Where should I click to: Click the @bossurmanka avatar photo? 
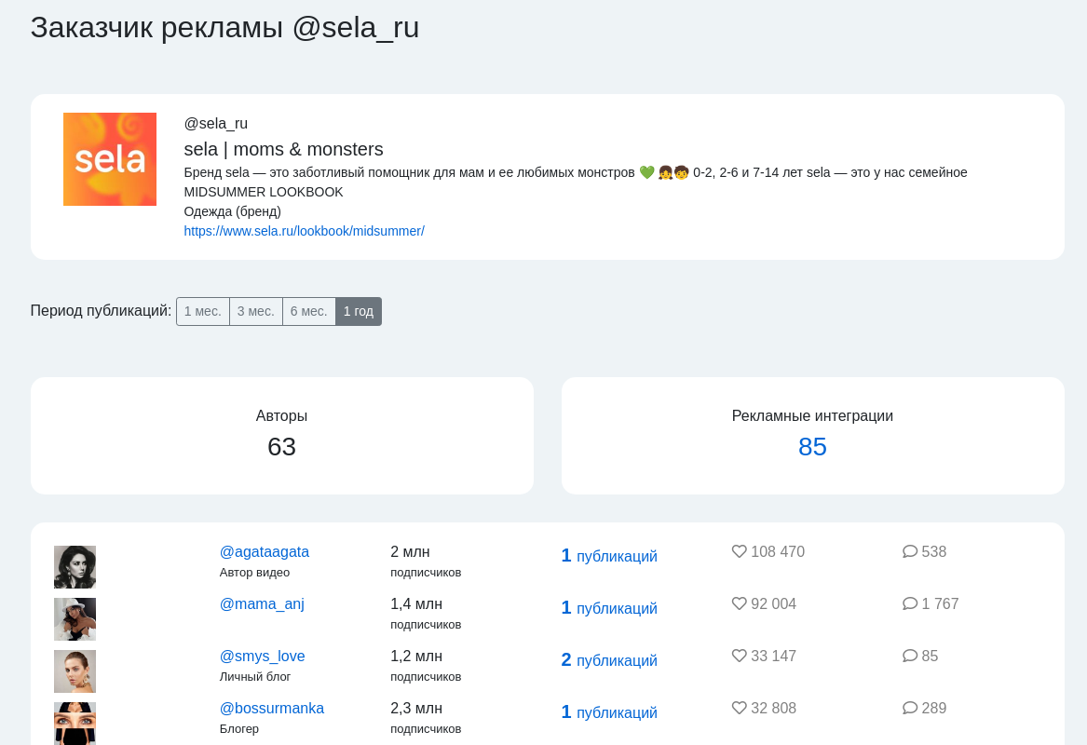(x=75, y=724)
